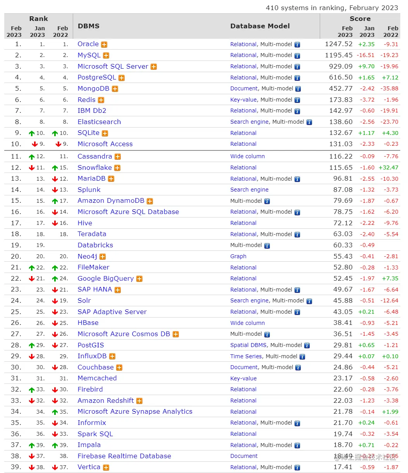
Task: Click the -35.88 value in MongoDB row
Action: tap(389, 88)
